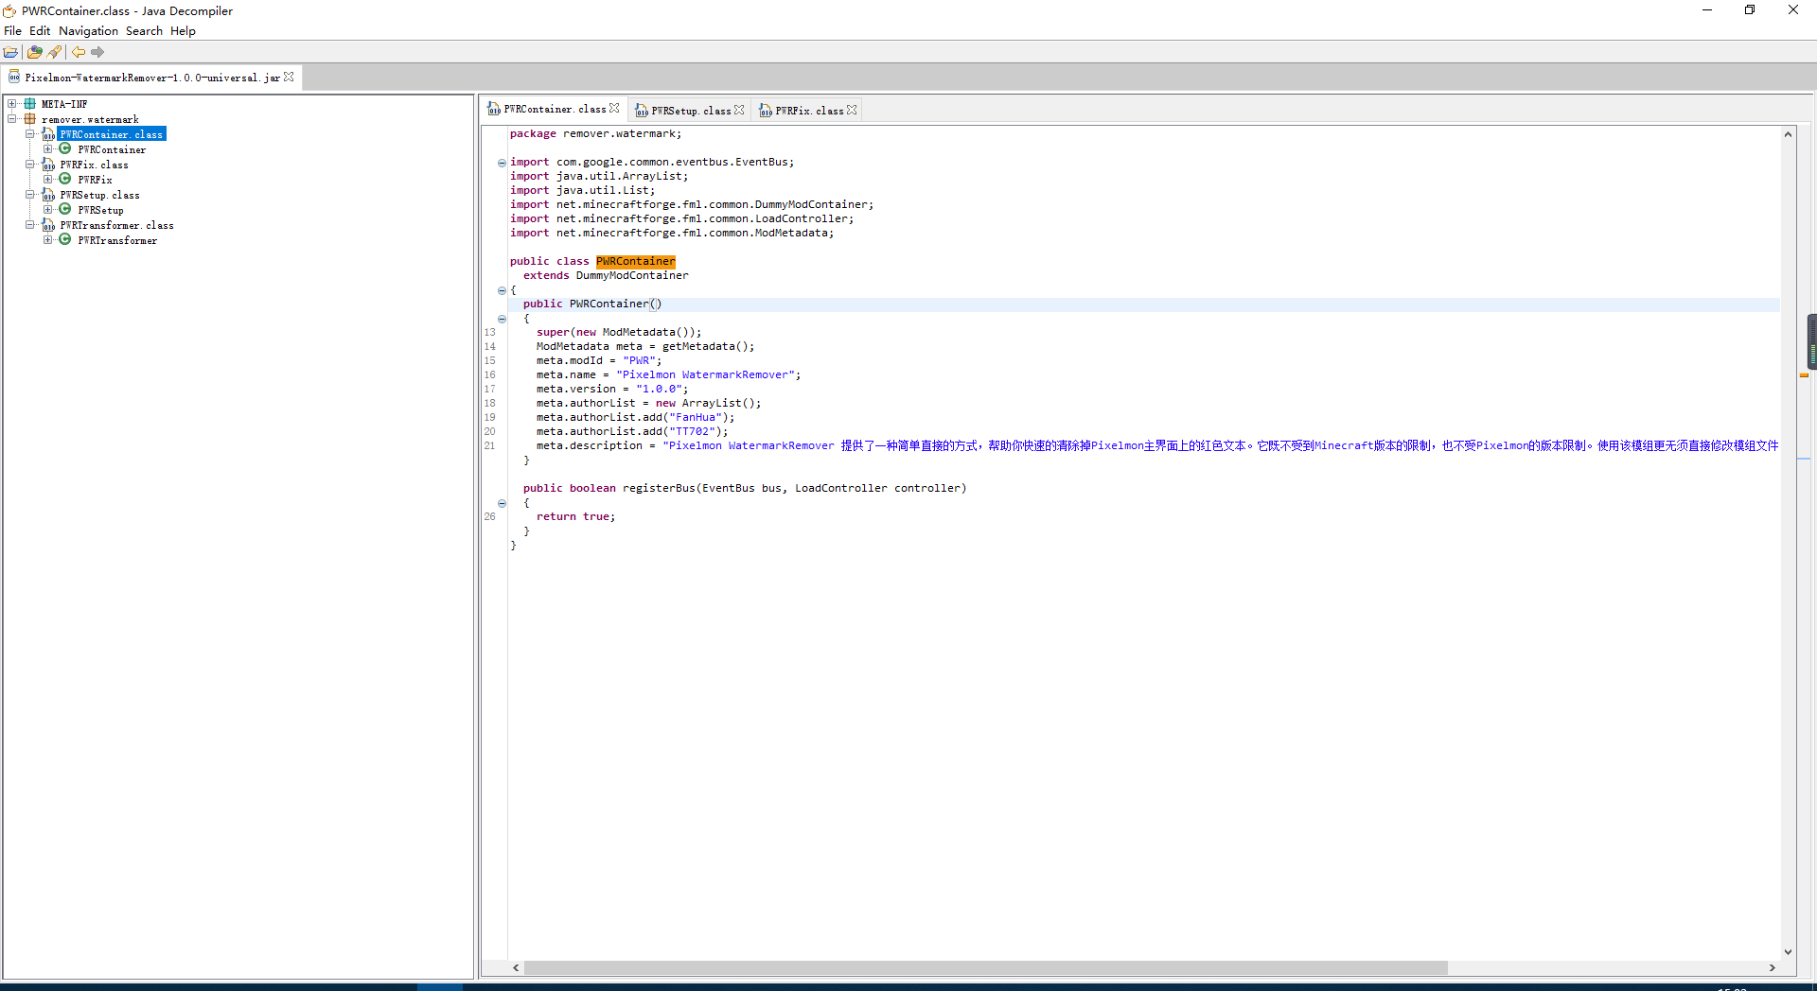Switch to the PWRSetup.class tab
Image resolution: width=1817 pixels, height=991 pixels.
(x=690, y=111)
